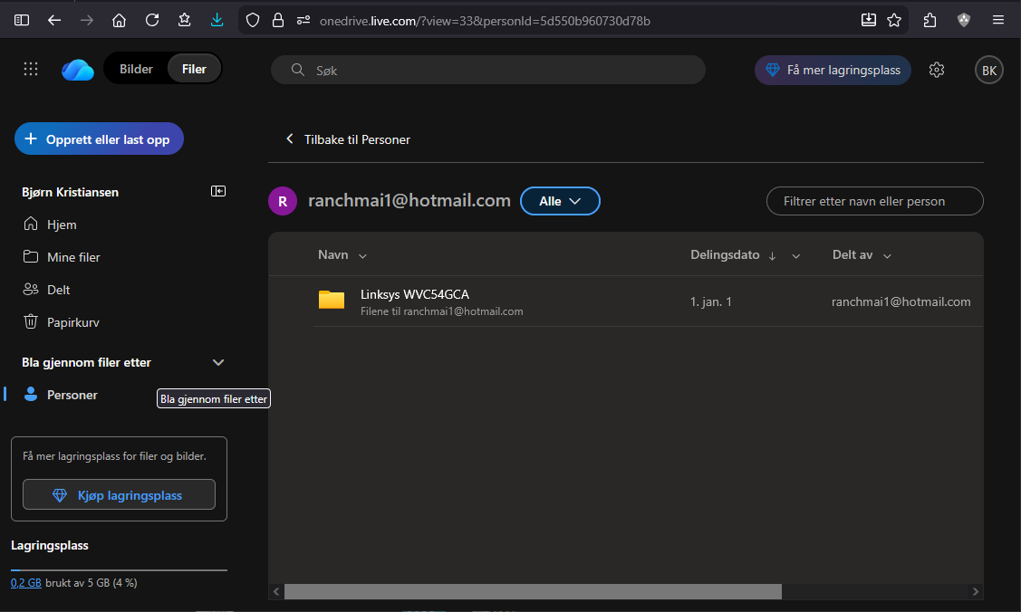Click the Bjørn Kristiansen account name

click(x=71, y=192)
